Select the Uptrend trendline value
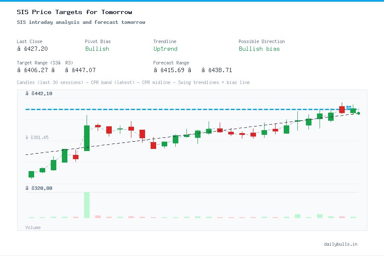 [165, 49]
